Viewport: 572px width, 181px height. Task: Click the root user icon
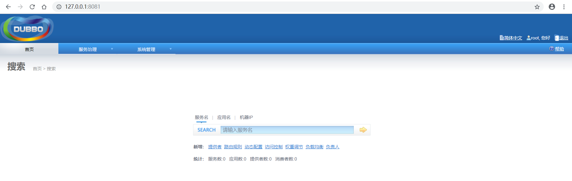(529, 38)
